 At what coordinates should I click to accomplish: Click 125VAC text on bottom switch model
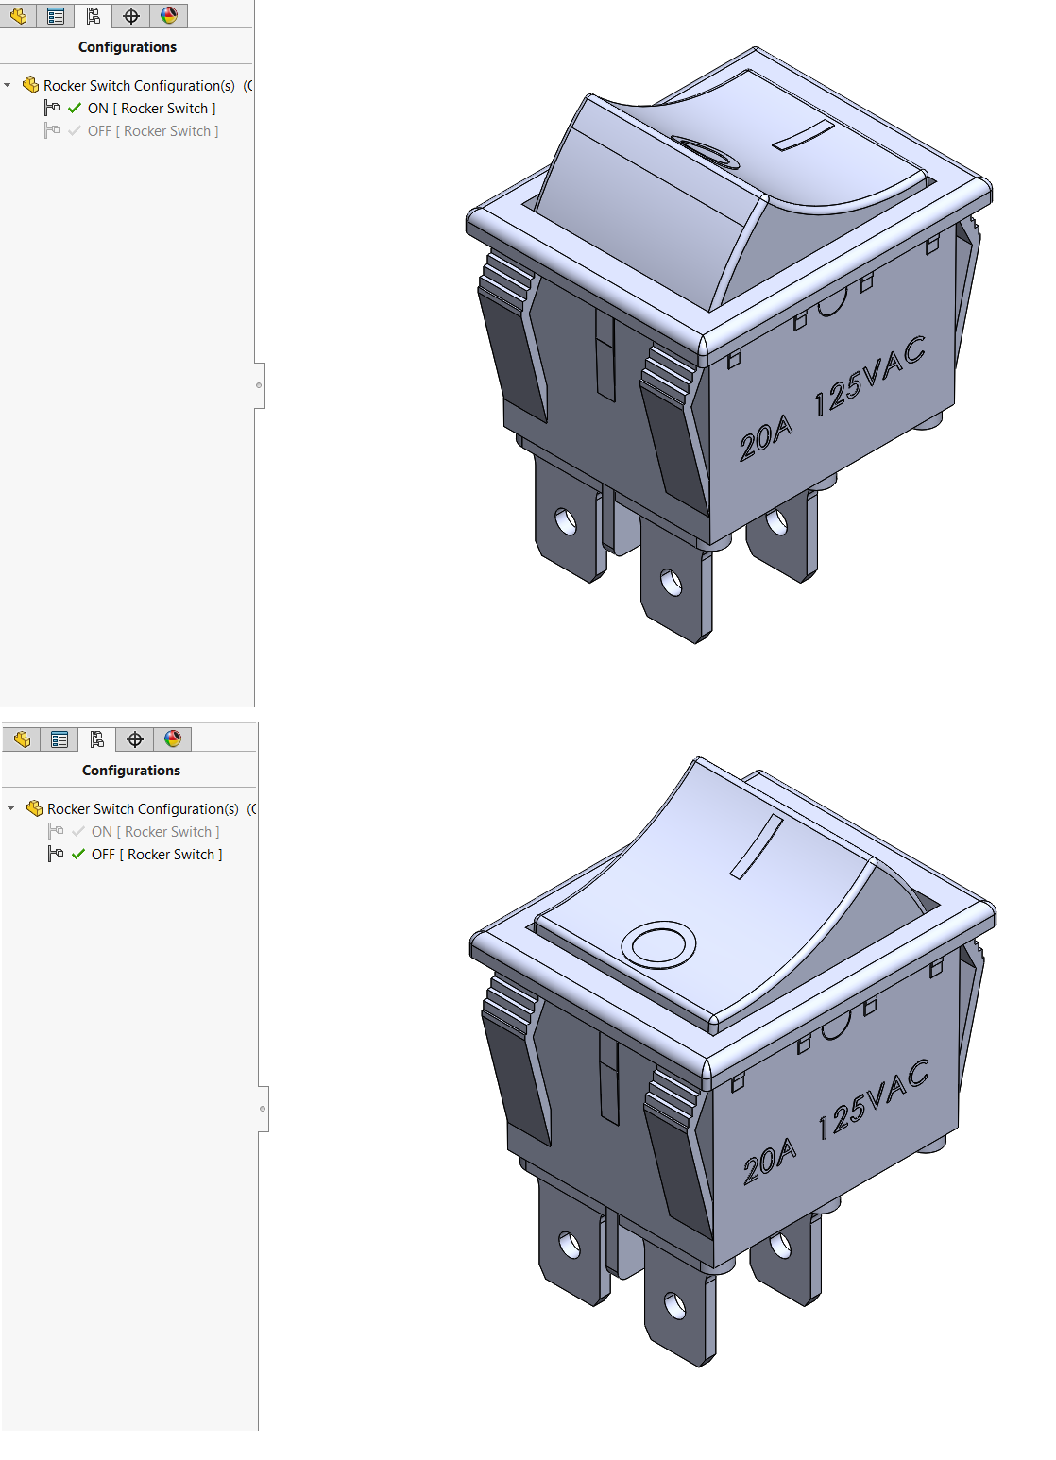pos(874,1099)
